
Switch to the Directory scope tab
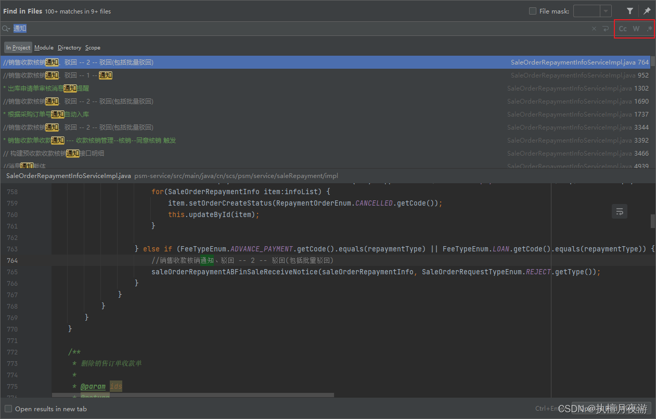coord(69,47)
